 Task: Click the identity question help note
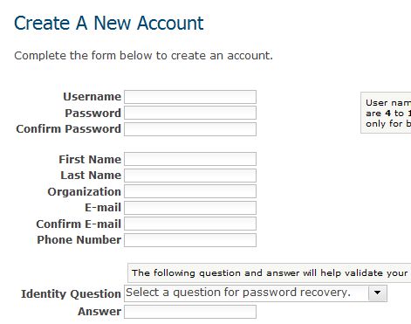pyautogui.click(x=270, y=272)
